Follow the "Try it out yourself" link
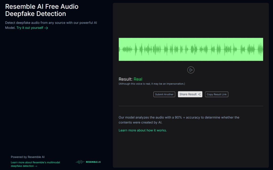This screenshot has height=170, width=273. pyautogui.click(x=30, y=28)
